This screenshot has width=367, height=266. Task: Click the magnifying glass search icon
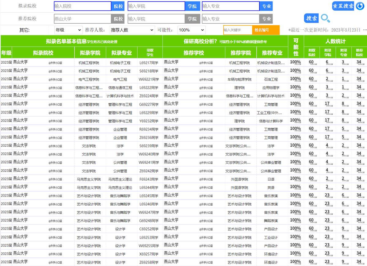point(325,18)
